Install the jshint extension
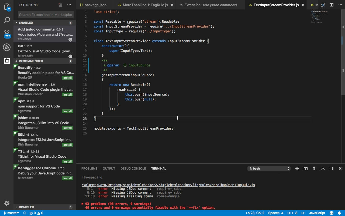The width and height of the screenshot is (345, 216). (x=67, y=128)
